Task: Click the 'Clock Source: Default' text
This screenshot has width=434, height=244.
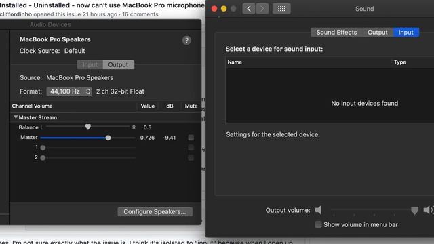Action: coord(52,51)
